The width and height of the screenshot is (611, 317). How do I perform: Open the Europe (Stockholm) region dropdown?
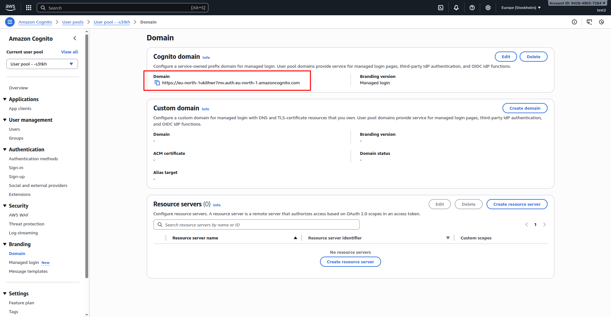coord(521,8)
